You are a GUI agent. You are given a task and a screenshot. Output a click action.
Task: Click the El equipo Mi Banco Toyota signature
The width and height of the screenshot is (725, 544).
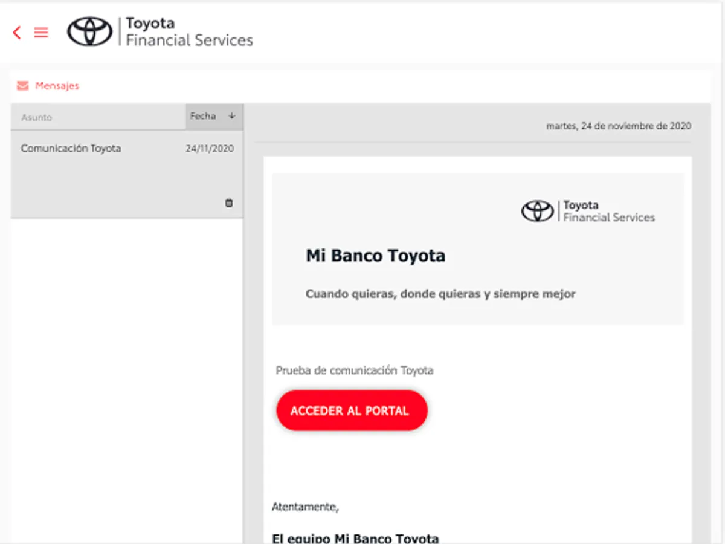pos(355,538)
